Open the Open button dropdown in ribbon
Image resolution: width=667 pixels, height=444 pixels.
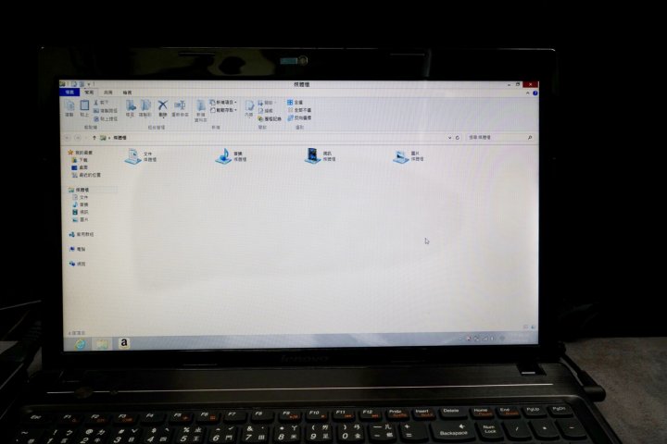tap(266, 103)
